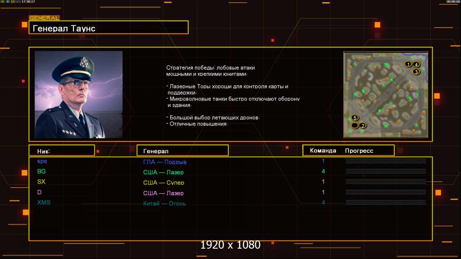Click 'ГЛА — Подрыв' general entry
This screenshot has height=259, width=461.
point(165,161)
